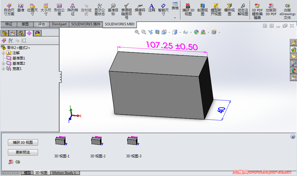Open the PropertyManager panel tab

(x=13, y=33)
